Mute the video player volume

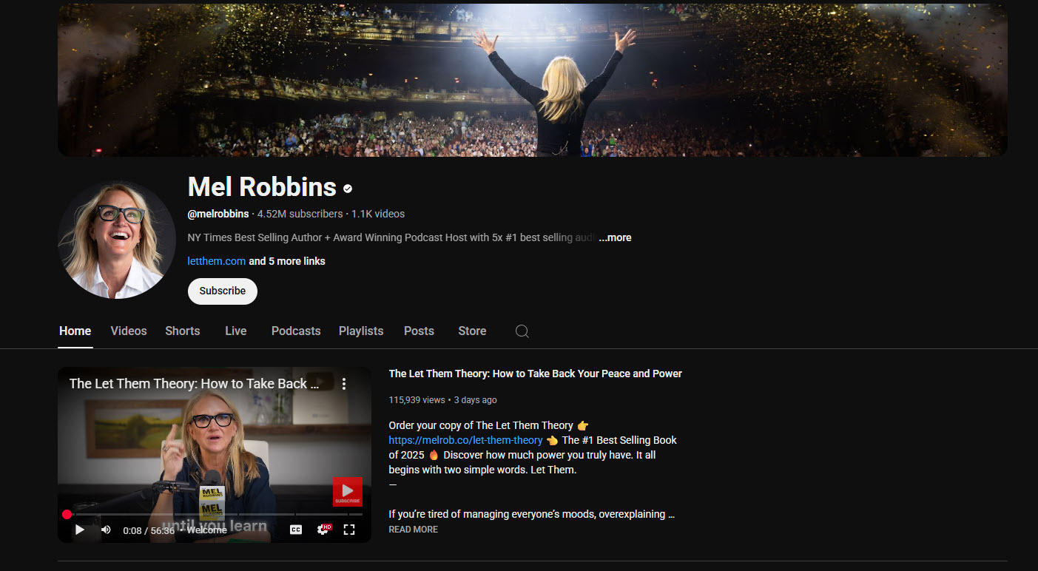pyautogui.click(x=106, y=530)
